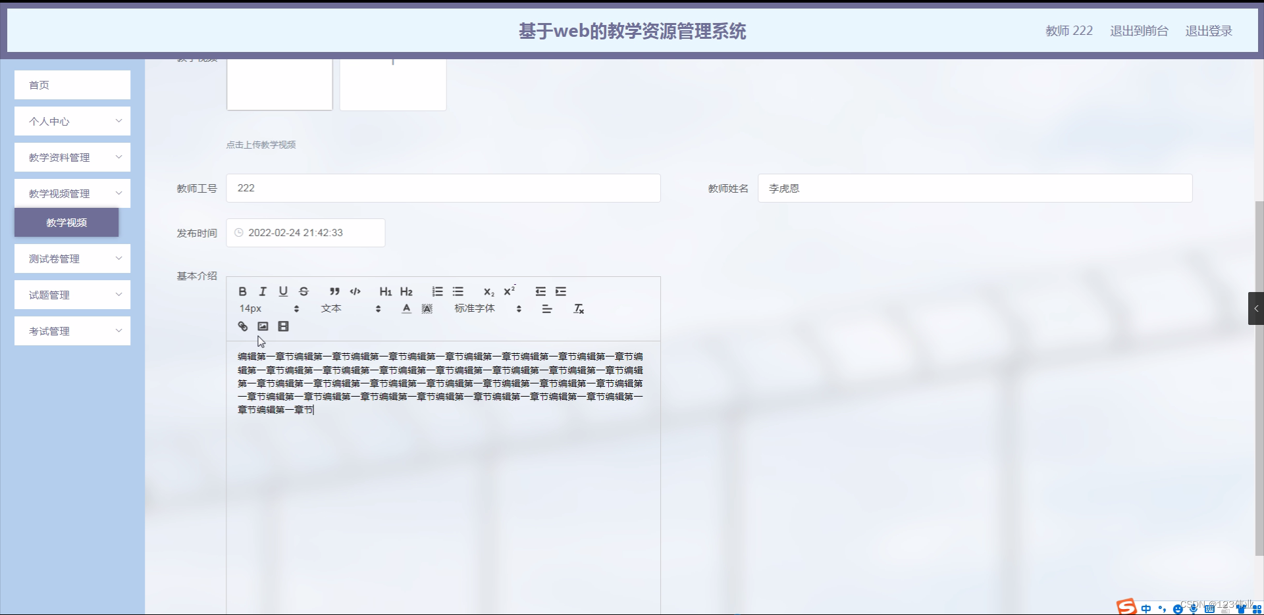This screenshot has width=1264, height=615.
Task: Click the 退出到前台 link
Action: point(1138,30)
